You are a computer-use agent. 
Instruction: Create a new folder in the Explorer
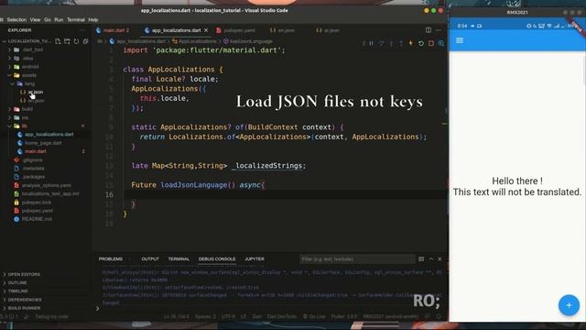[67, 41]
